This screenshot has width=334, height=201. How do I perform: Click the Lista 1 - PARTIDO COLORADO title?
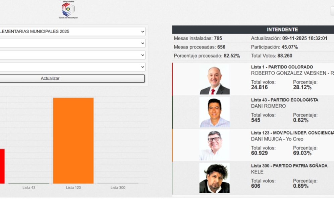pos(282,67)
